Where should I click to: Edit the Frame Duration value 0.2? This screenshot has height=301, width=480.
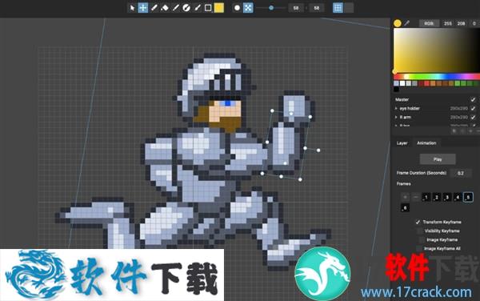461,173
